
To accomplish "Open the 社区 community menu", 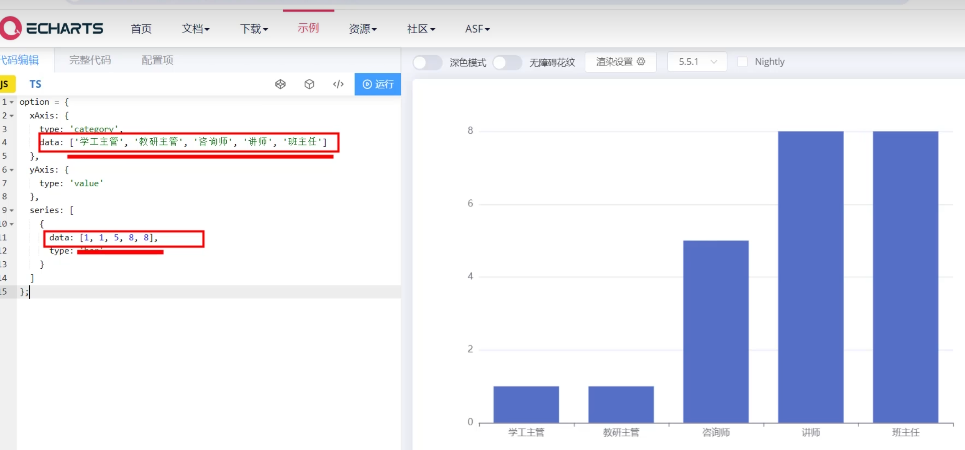I will point(421,29).
